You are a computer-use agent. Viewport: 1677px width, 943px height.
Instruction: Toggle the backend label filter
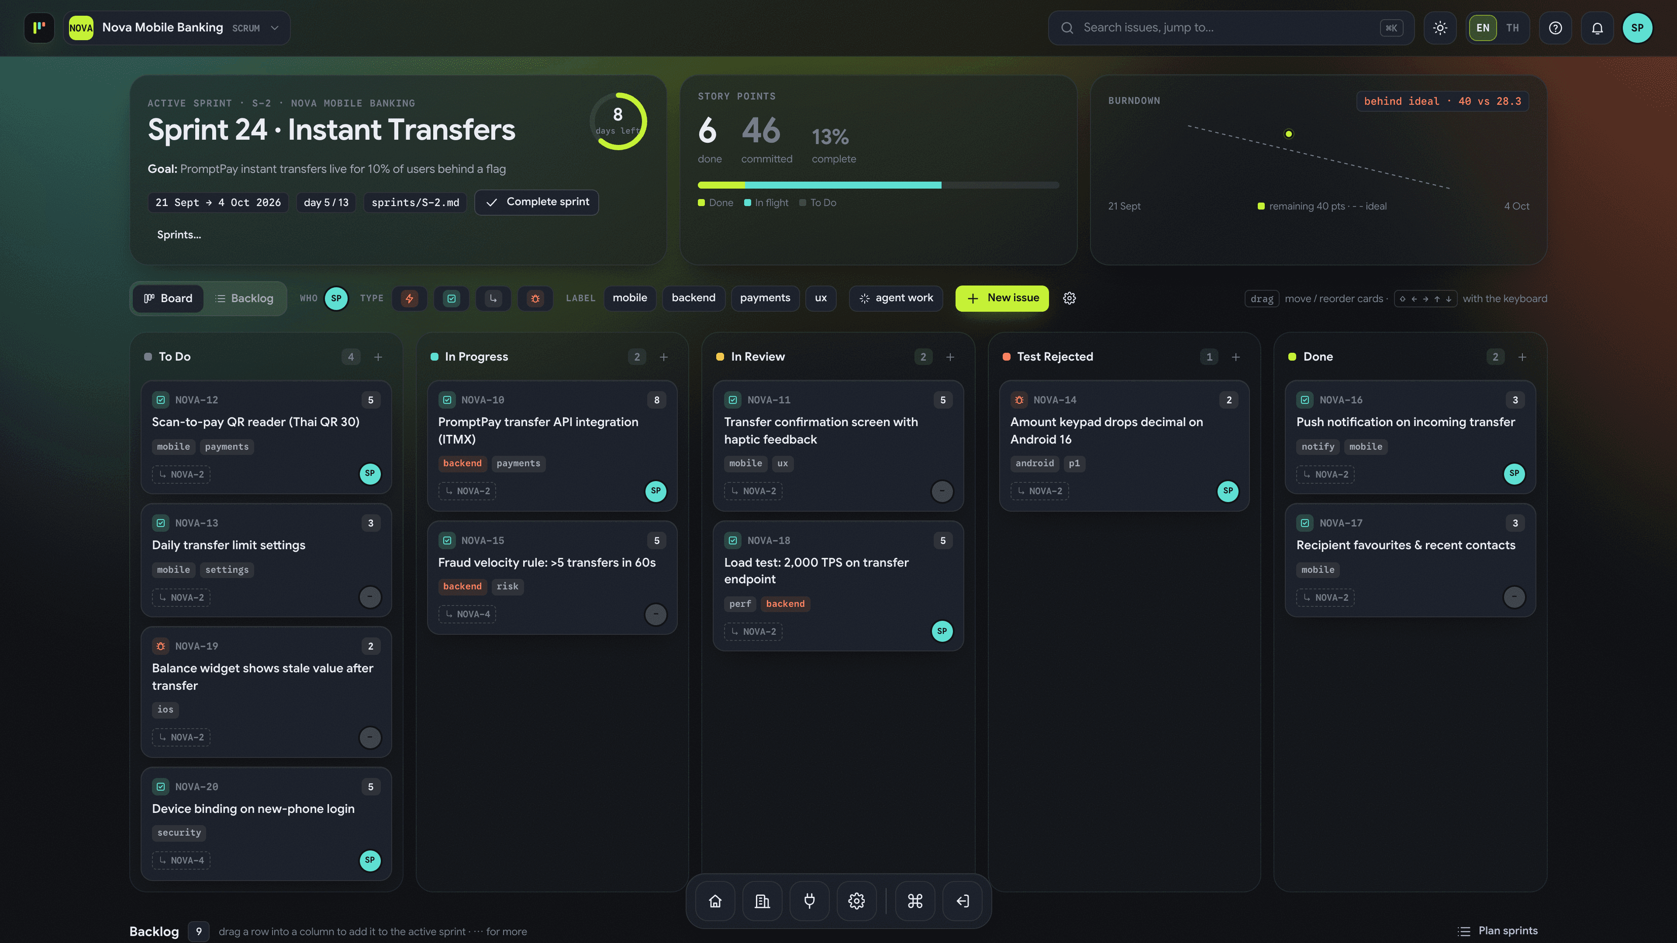click(x=694, y=298)
